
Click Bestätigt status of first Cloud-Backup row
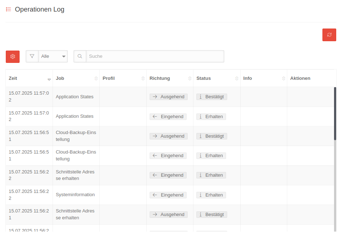pyautogui.click(x=212, y=136)
